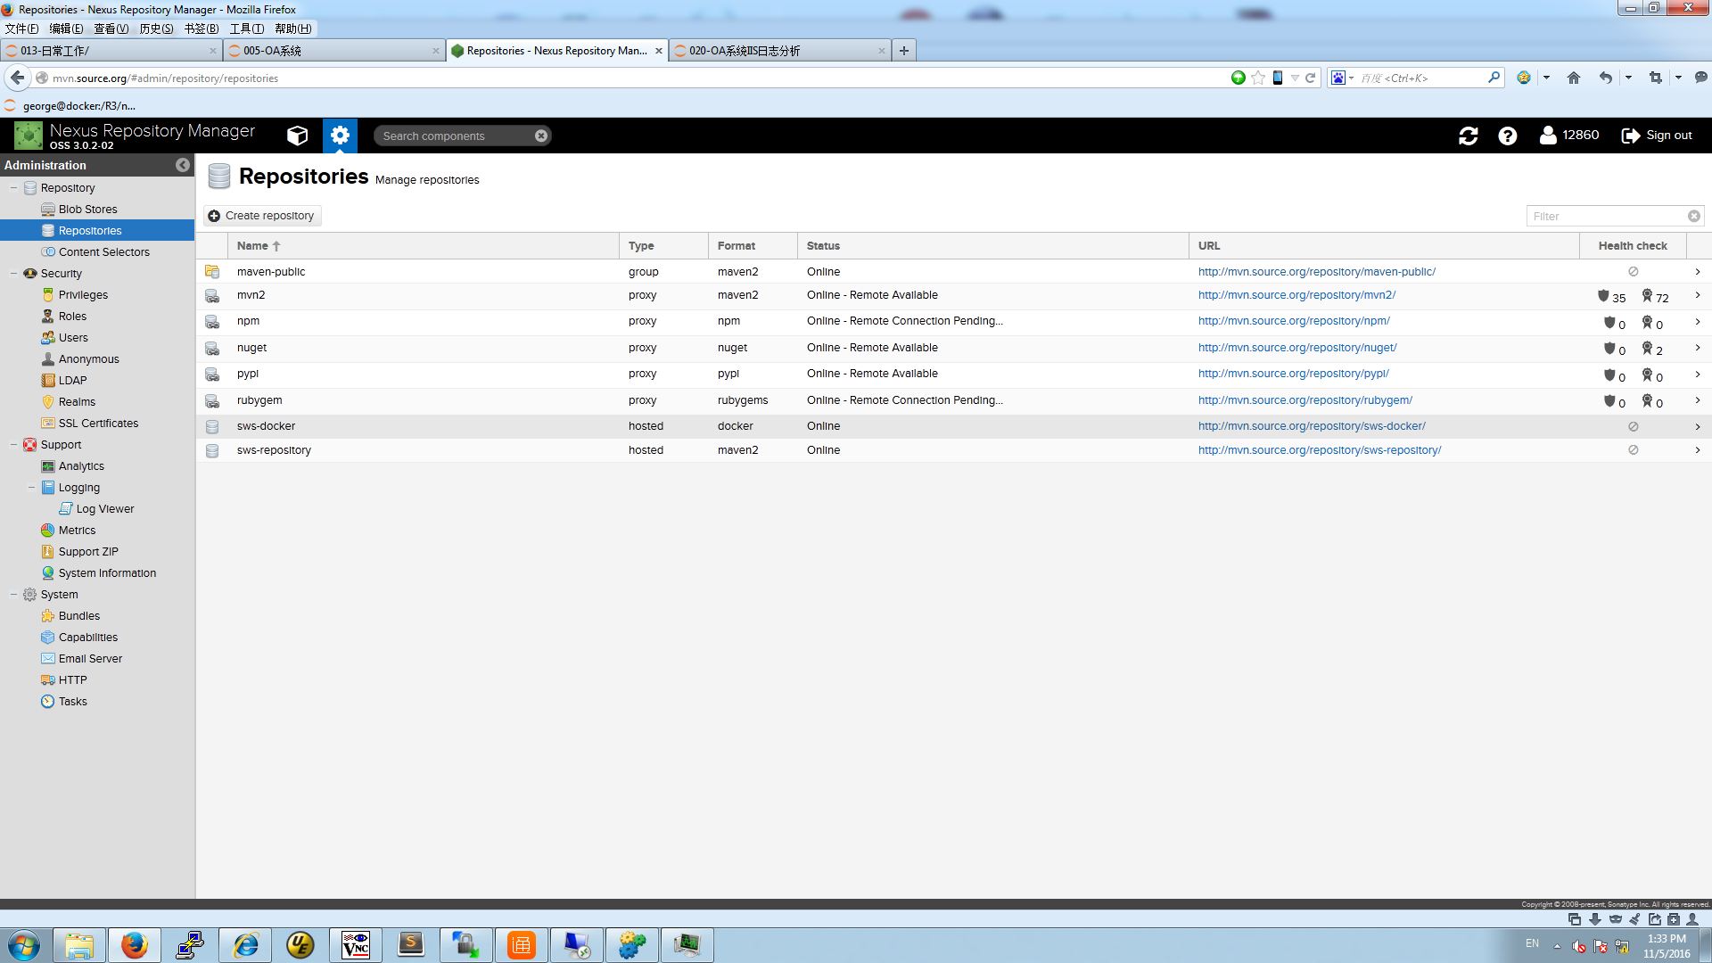
Task: Expand details arrow for maven-public row
Action: click(x=1697, y=272)
